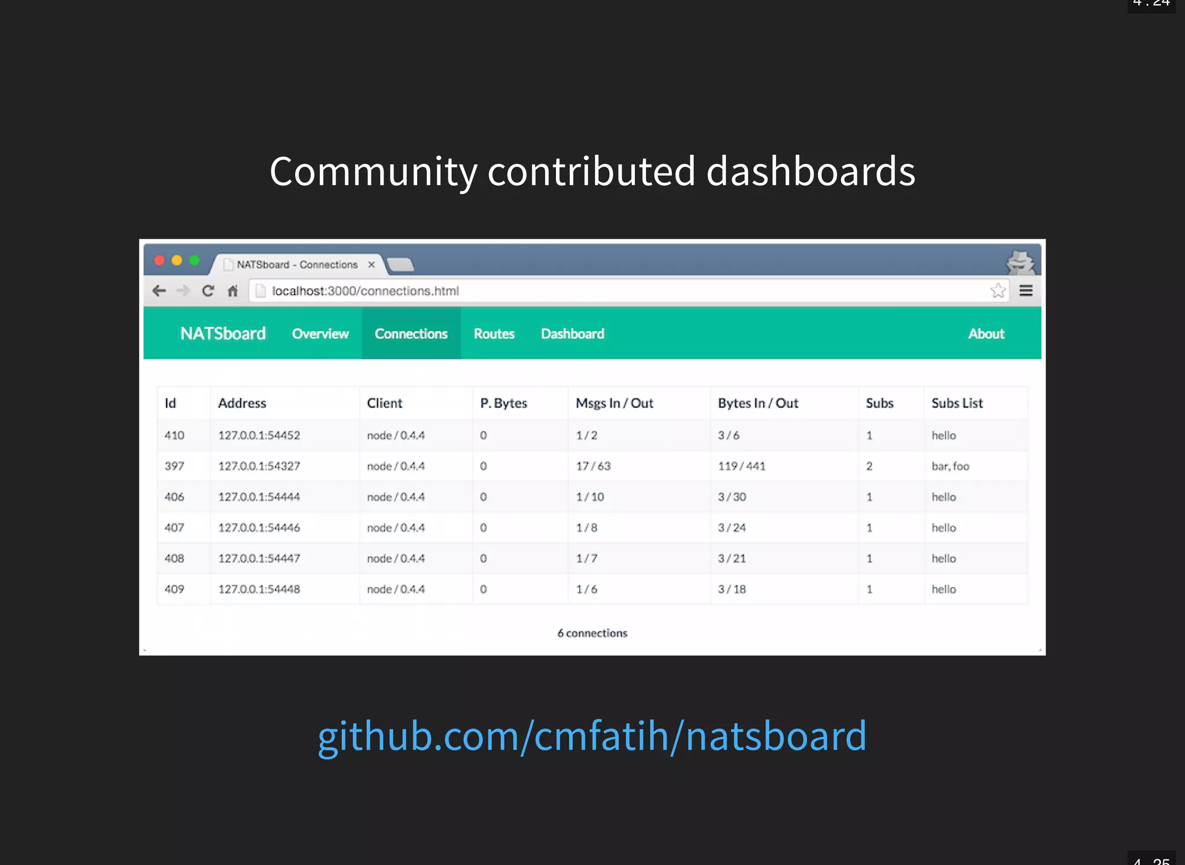Click the Bytes In / Out column header

[758, 403]
